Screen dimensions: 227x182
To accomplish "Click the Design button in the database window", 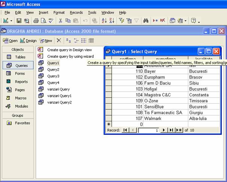I will (28, 41).
